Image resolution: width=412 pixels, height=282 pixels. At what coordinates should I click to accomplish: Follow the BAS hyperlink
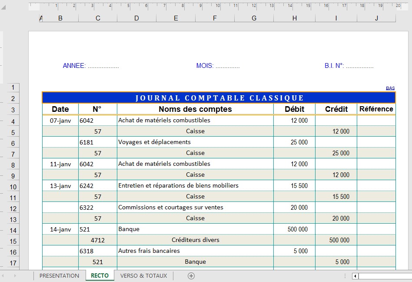click(x=390, y=88)
